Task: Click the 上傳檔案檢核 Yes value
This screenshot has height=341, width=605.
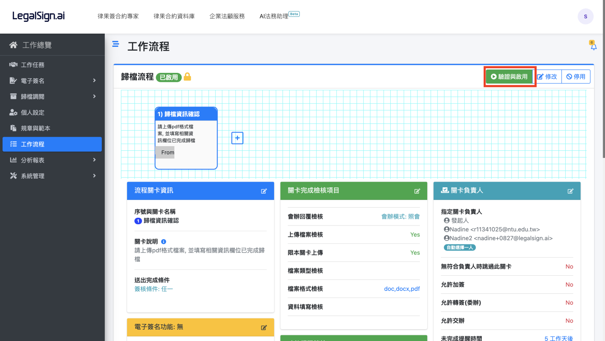Action: tap(415, 235)
